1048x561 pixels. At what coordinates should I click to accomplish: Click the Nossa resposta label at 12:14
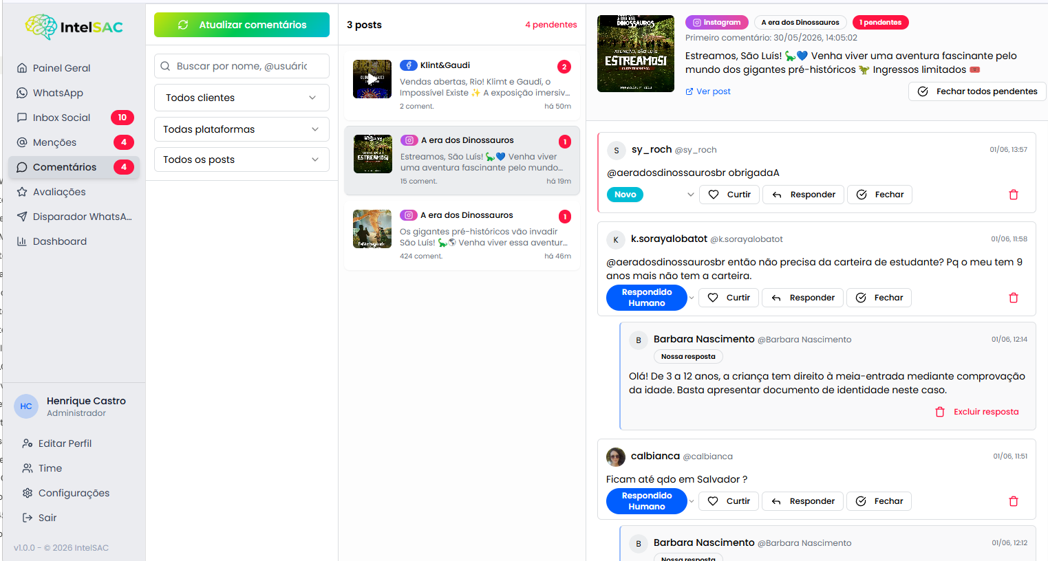[x=688, y=357]
